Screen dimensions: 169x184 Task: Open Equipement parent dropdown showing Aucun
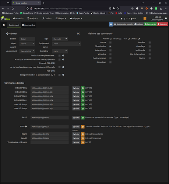[66, 44]
